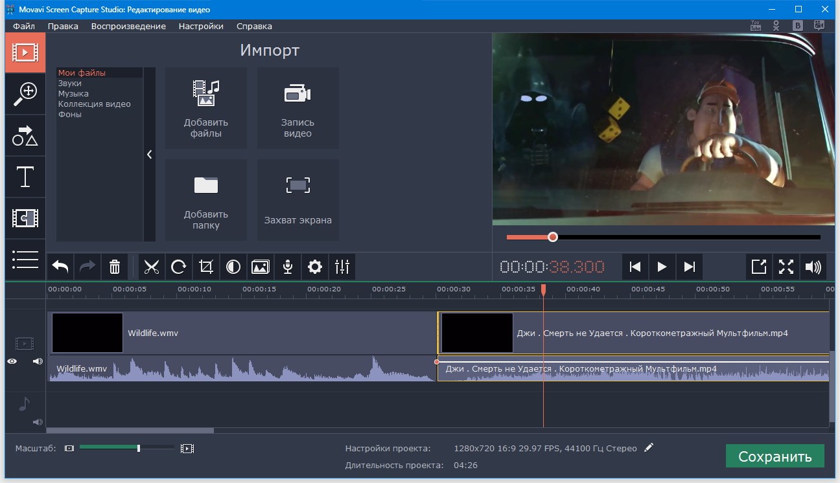The image size is (840, 483).
Task: Click the Redo arrow button
Action: 87,266
